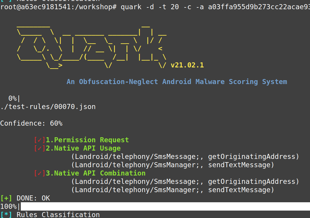
Task: Toggle the checkmark for Native API Combination
Action: pos(39,173)
